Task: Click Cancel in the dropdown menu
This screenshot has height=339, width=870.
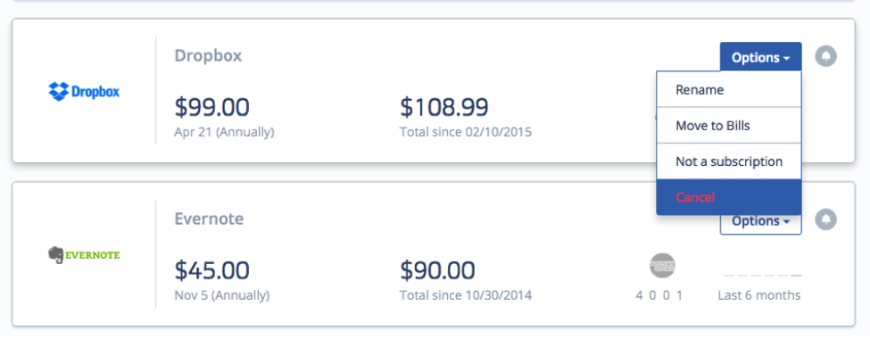Action: tap(729, 197)
